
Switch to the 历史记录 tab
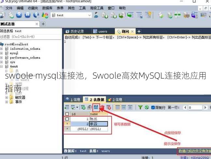(75, 31)
